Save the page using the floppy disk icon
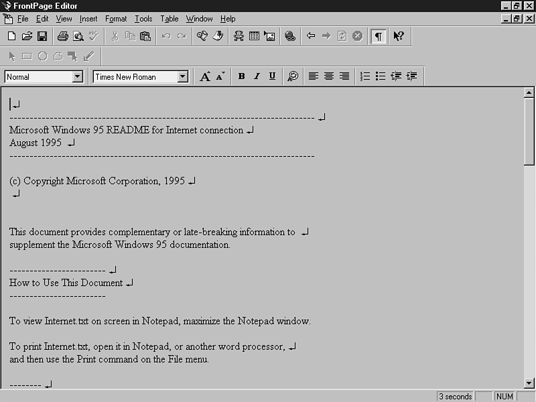536x402 pixels. tap(42, 36)
